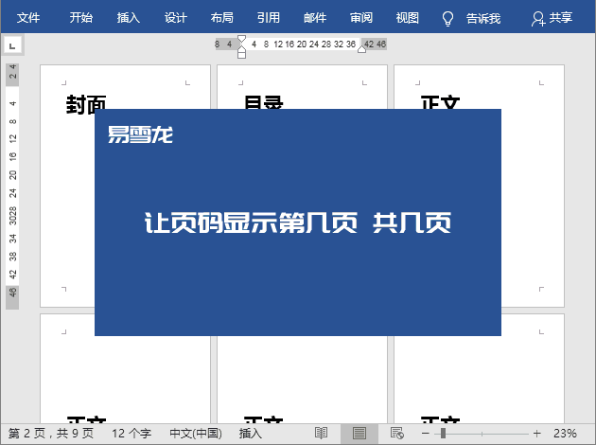
Task: Click the vertical ruler
Action: pyautogui.click(x=12, y=187)
